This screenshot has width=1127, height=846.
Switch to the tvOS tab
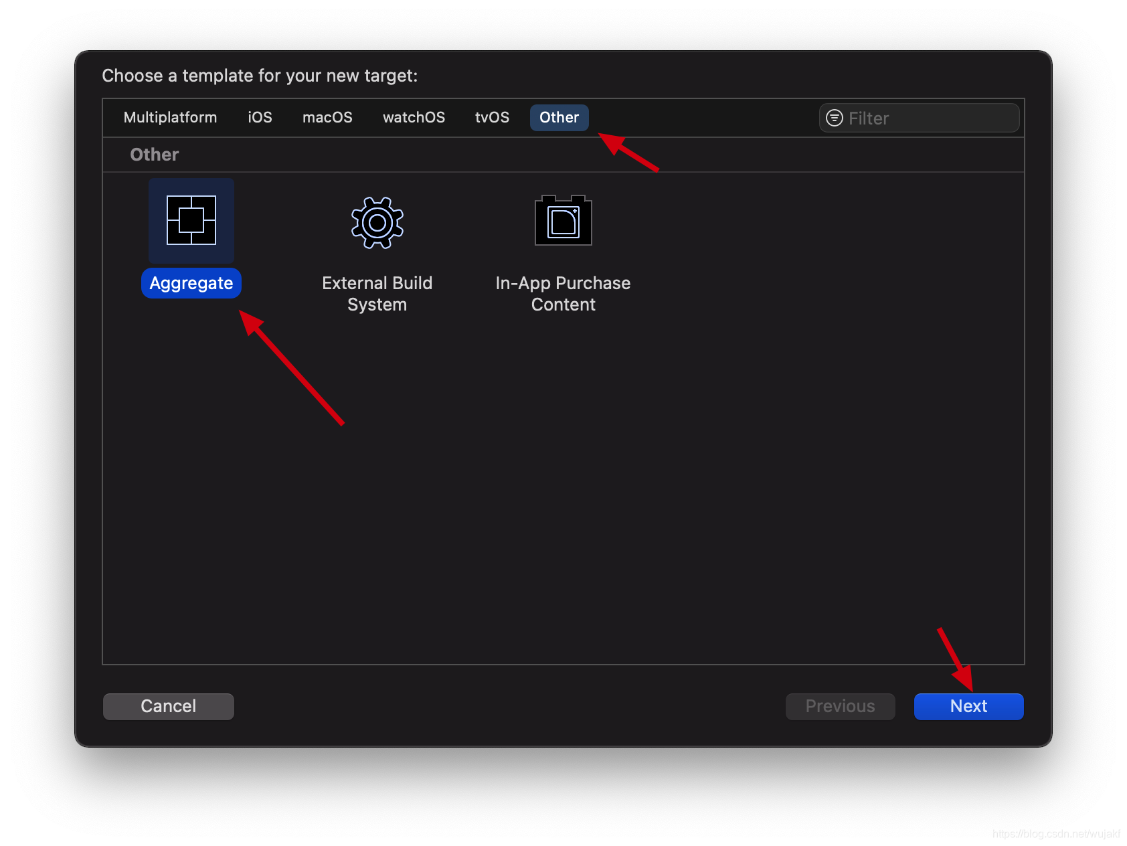pos(492,117)
